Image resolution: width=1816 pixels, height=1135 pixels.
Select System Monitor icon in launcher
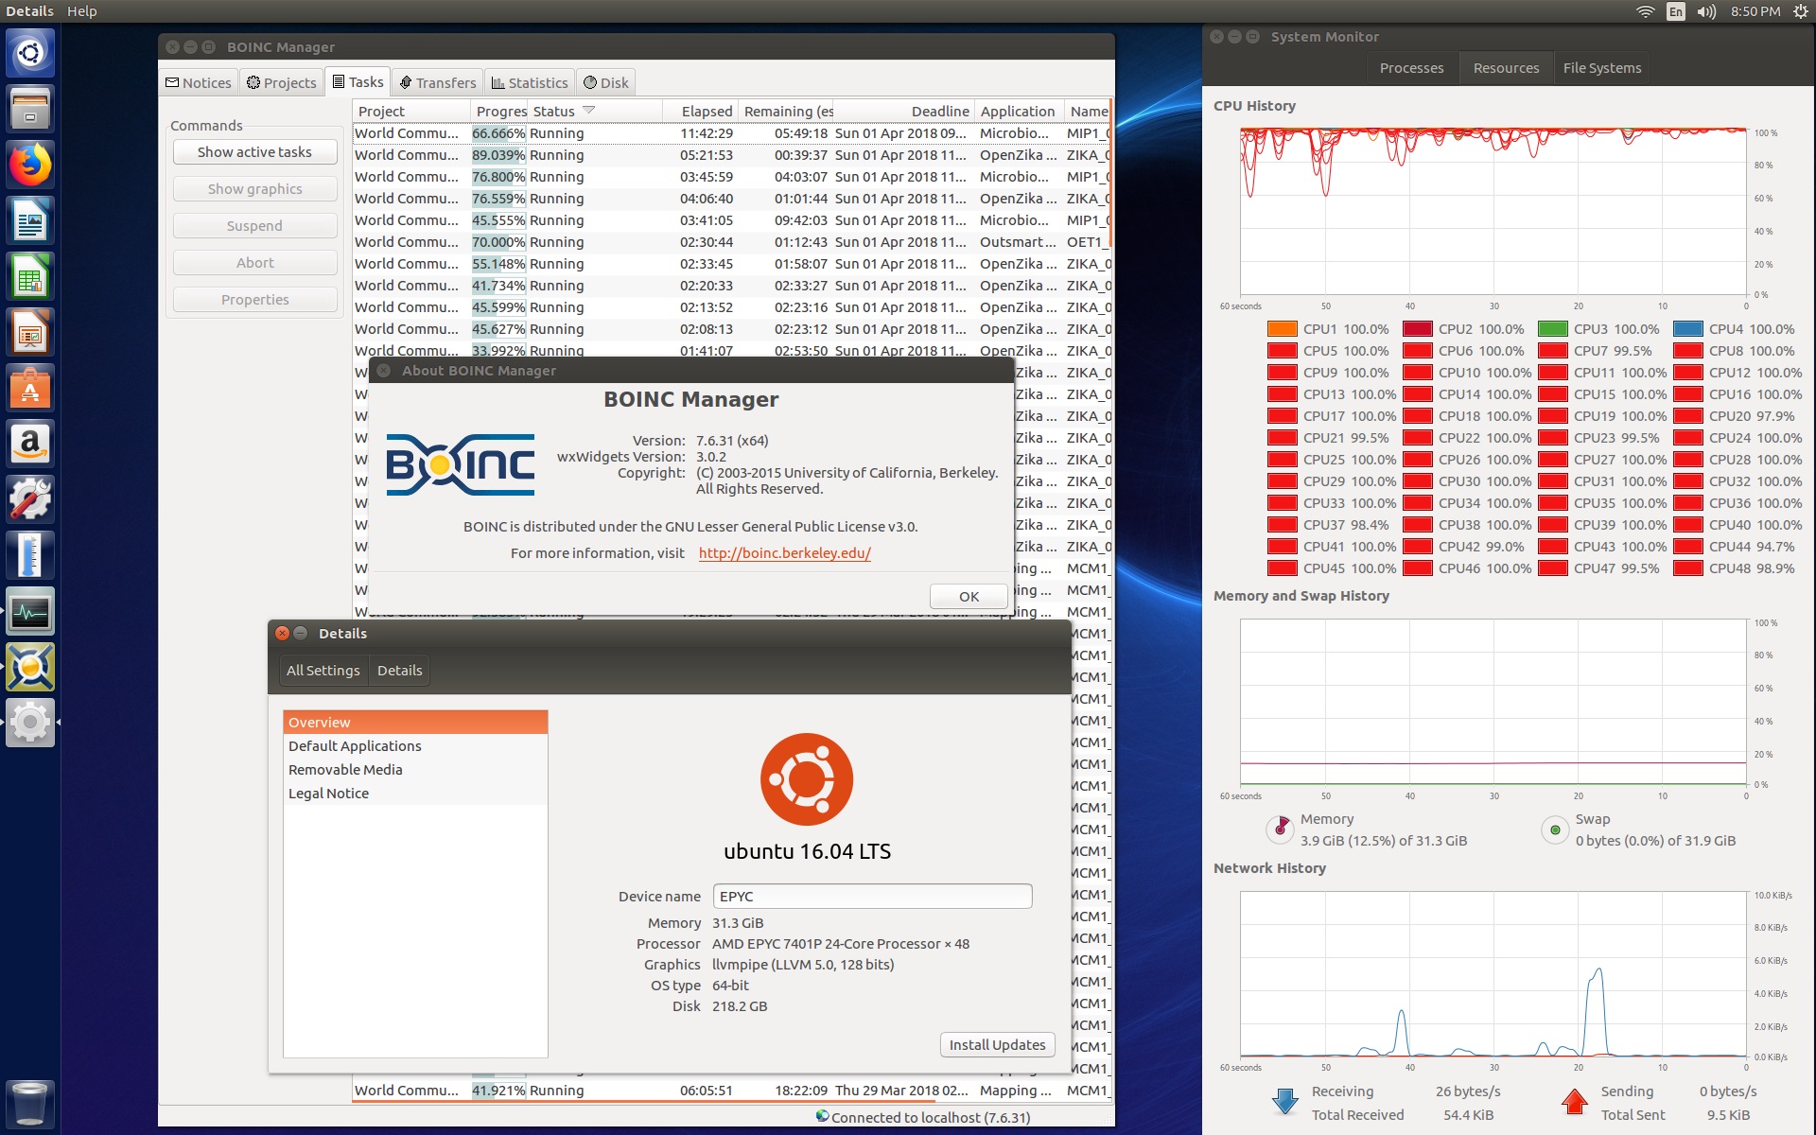click(x=30, y=611)
